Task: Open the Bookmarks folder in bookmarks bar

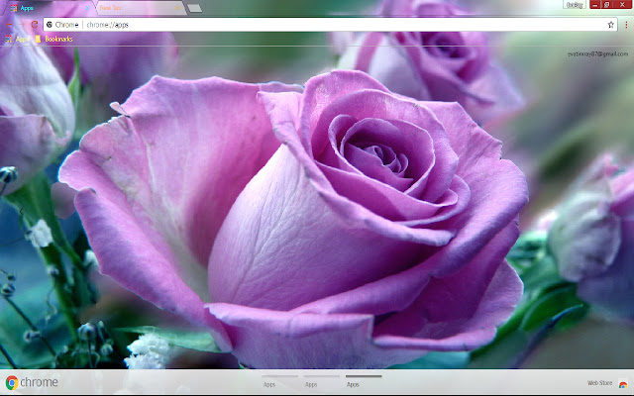Action: (x=53, y=40)
